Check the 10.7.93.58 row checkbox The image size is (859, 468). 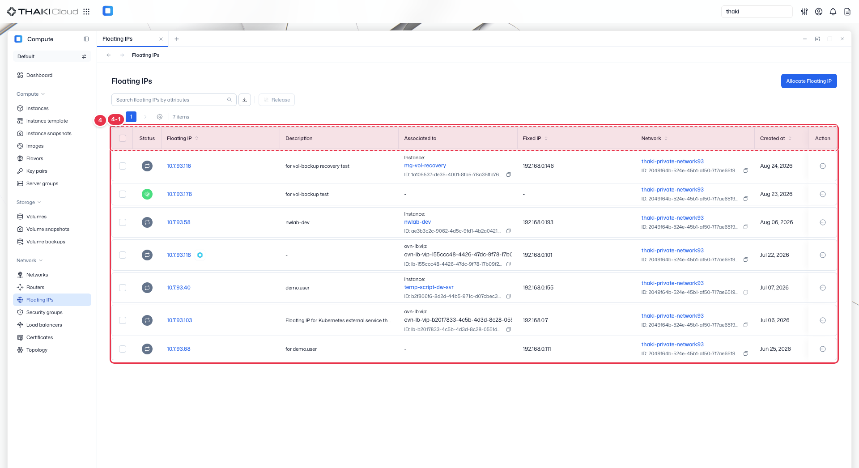point(123,222)
